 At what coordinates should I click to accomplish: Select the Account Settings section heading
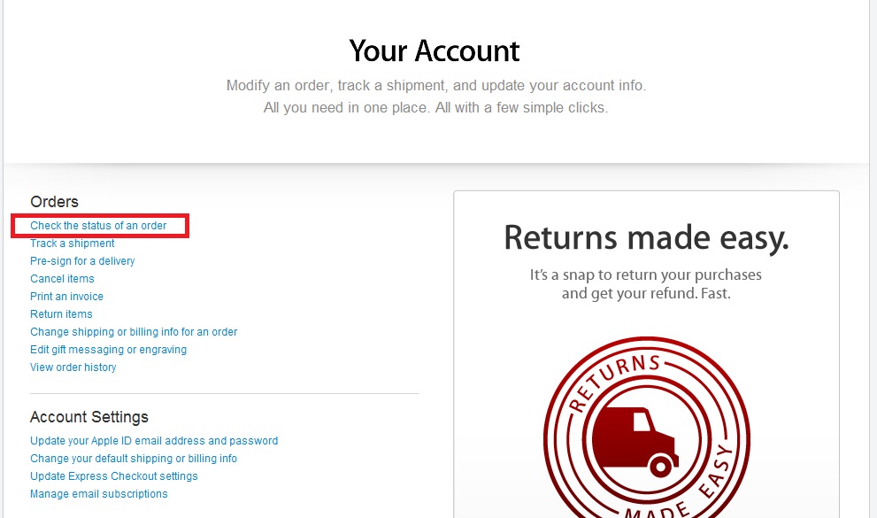click(89, 417)
